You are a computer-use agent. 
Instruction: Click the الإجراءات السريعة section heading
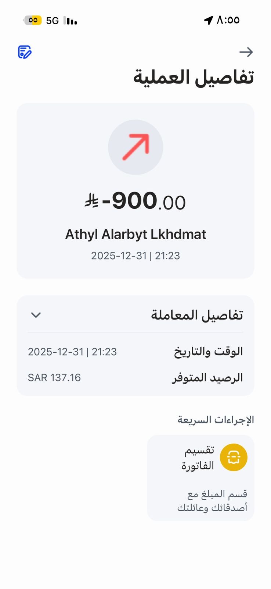[216, 420]
